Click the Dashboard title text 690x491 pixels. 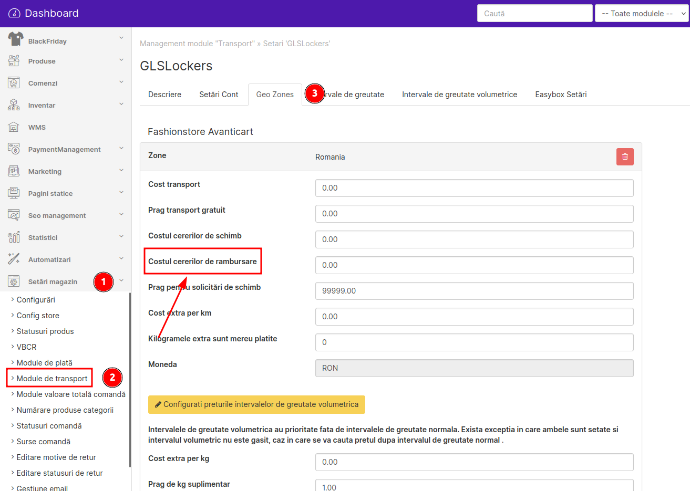(52, 13)
